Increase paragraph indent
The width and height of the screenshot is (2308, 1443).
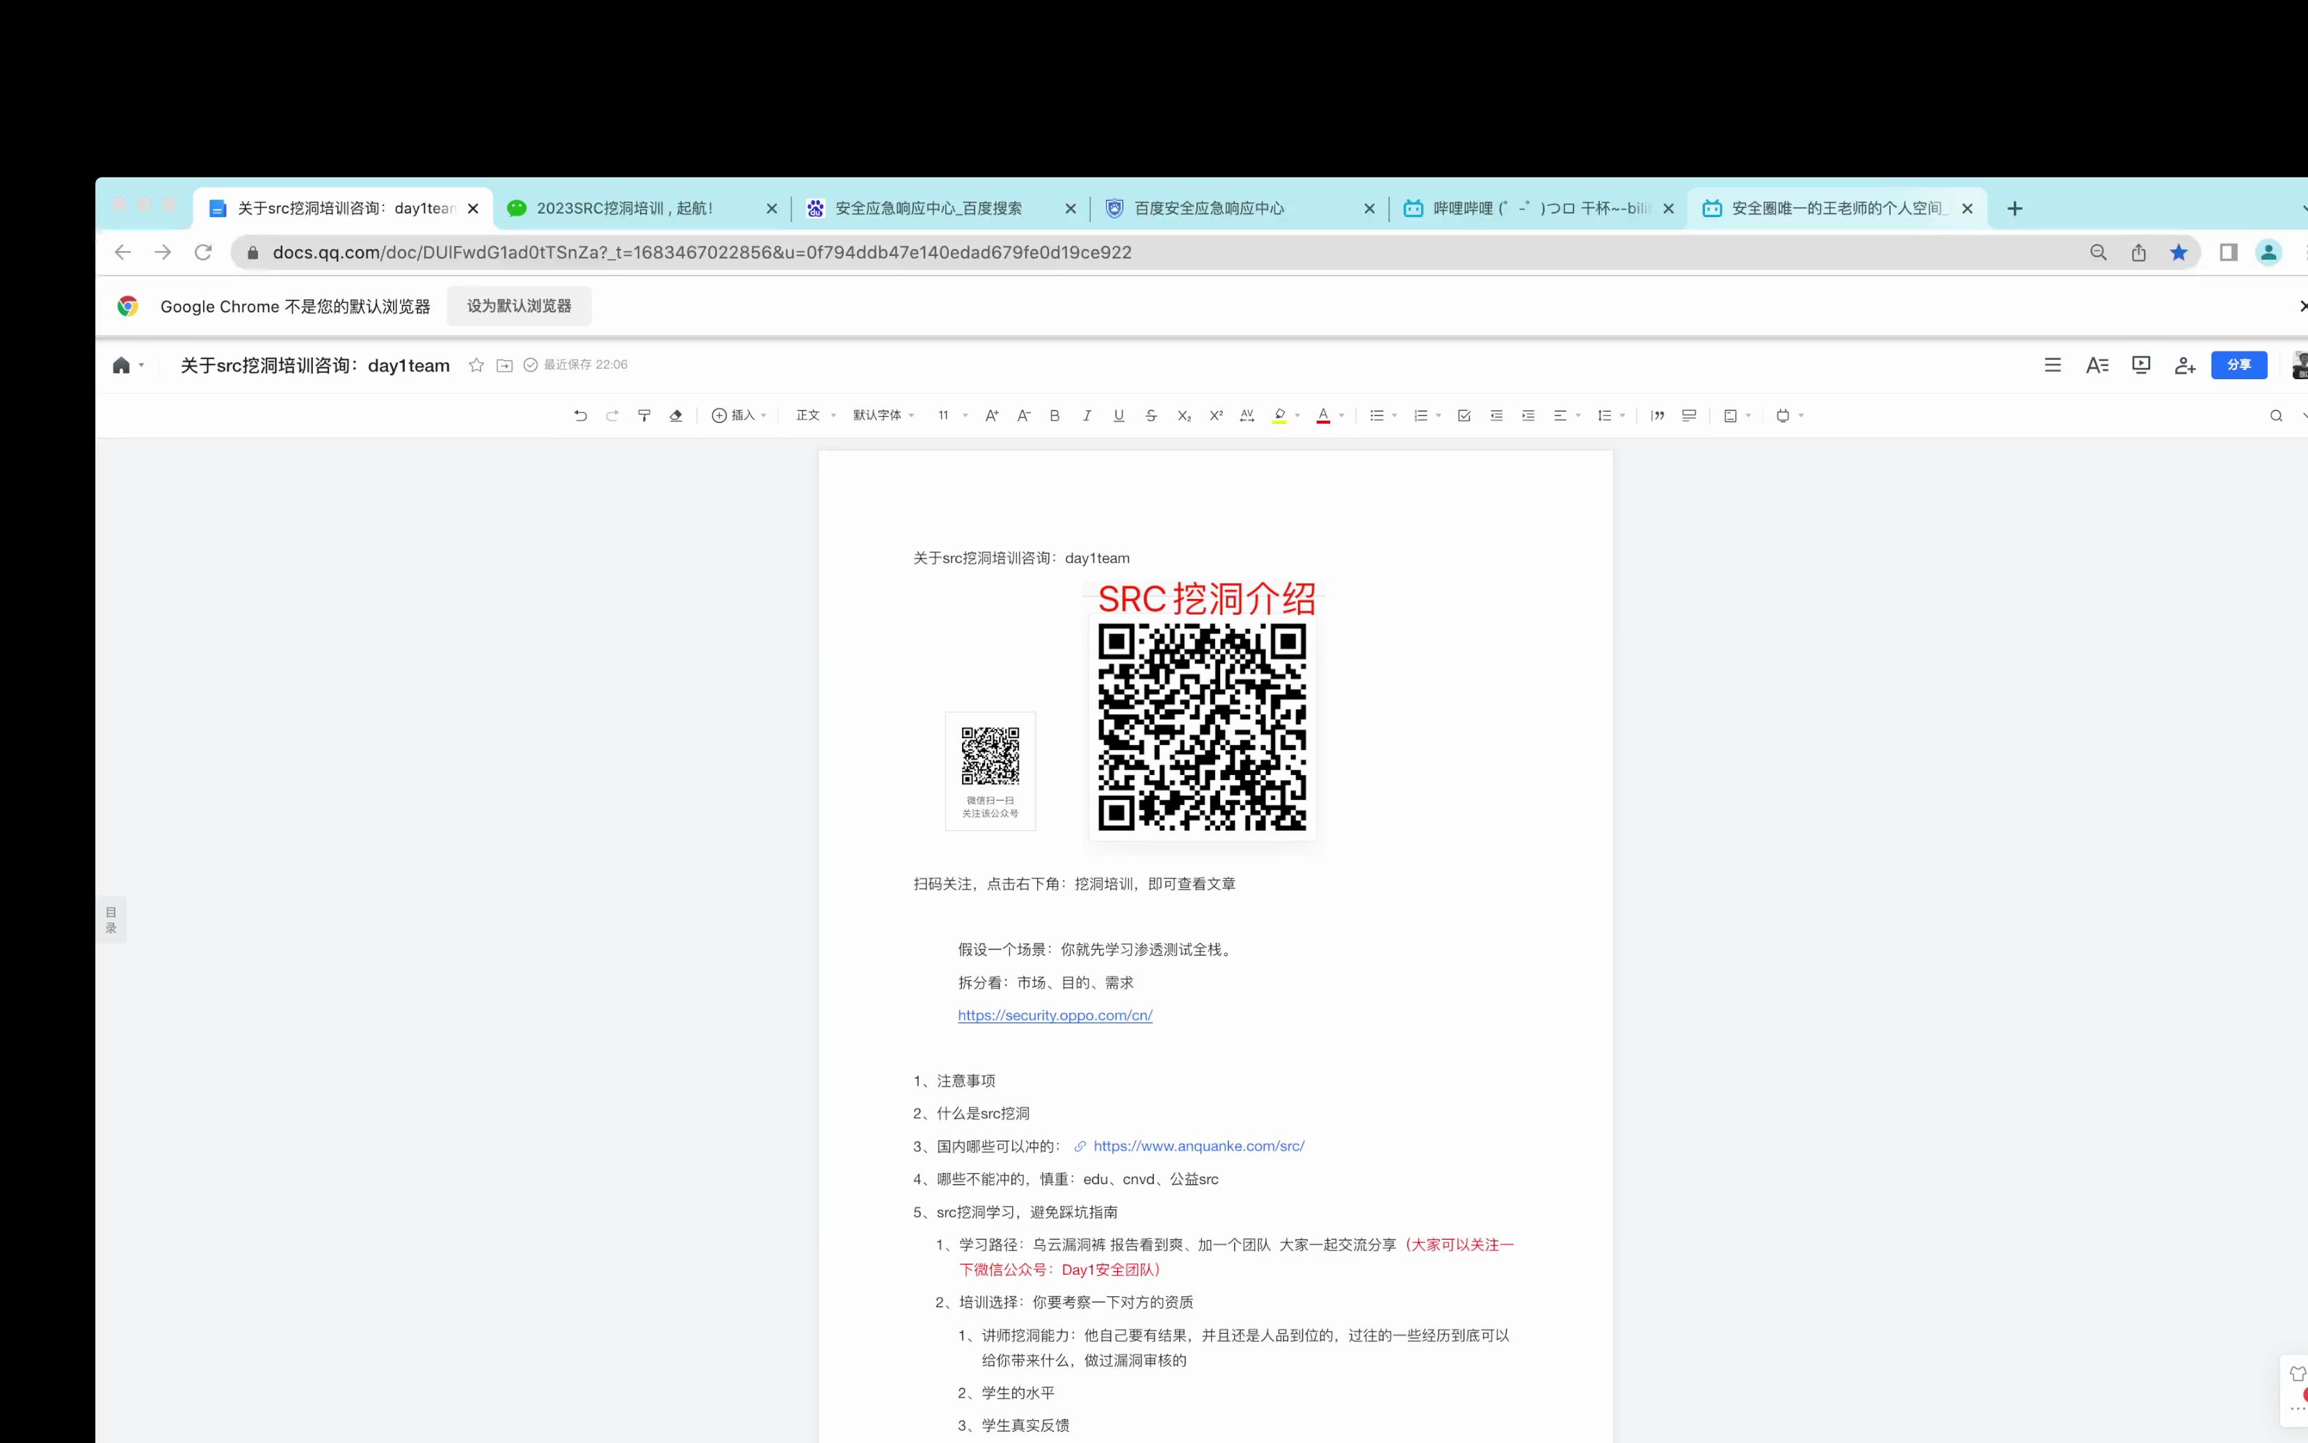coord(1528,415)
